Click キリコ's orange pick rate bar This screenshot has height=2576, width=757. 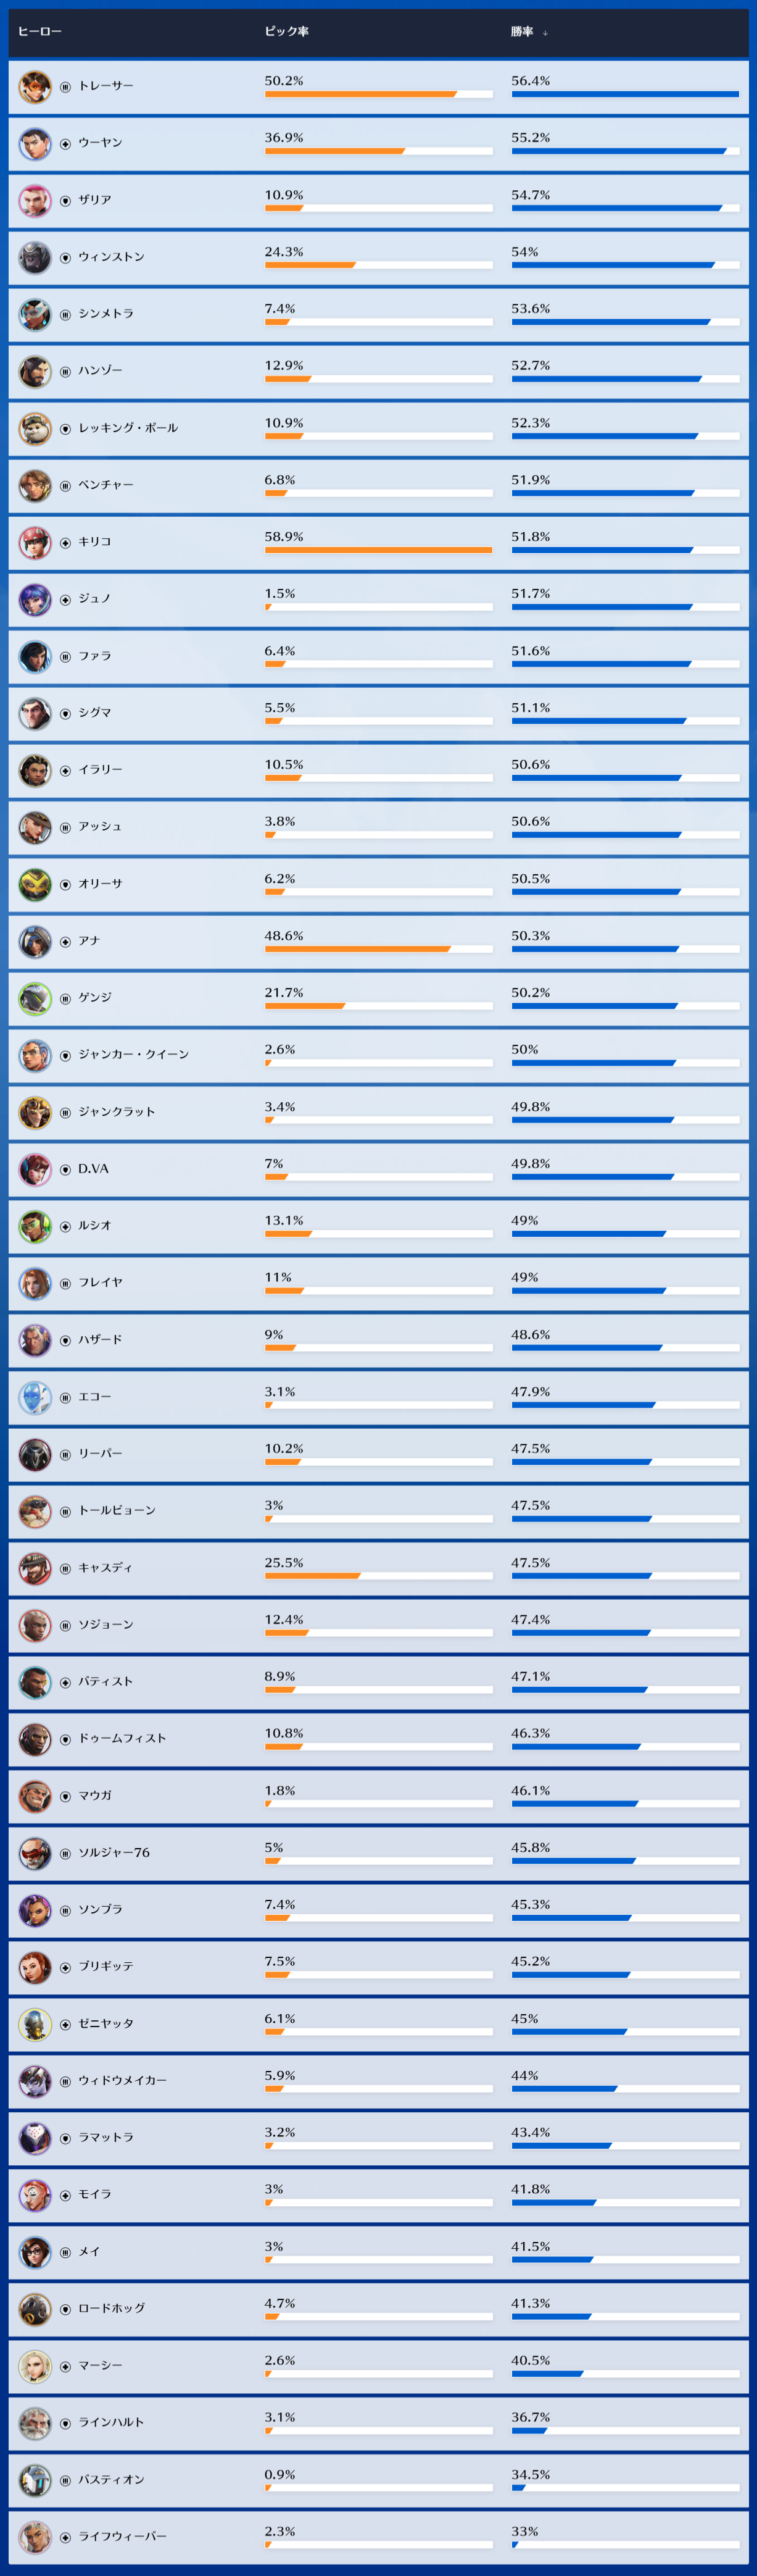[378, 550]
